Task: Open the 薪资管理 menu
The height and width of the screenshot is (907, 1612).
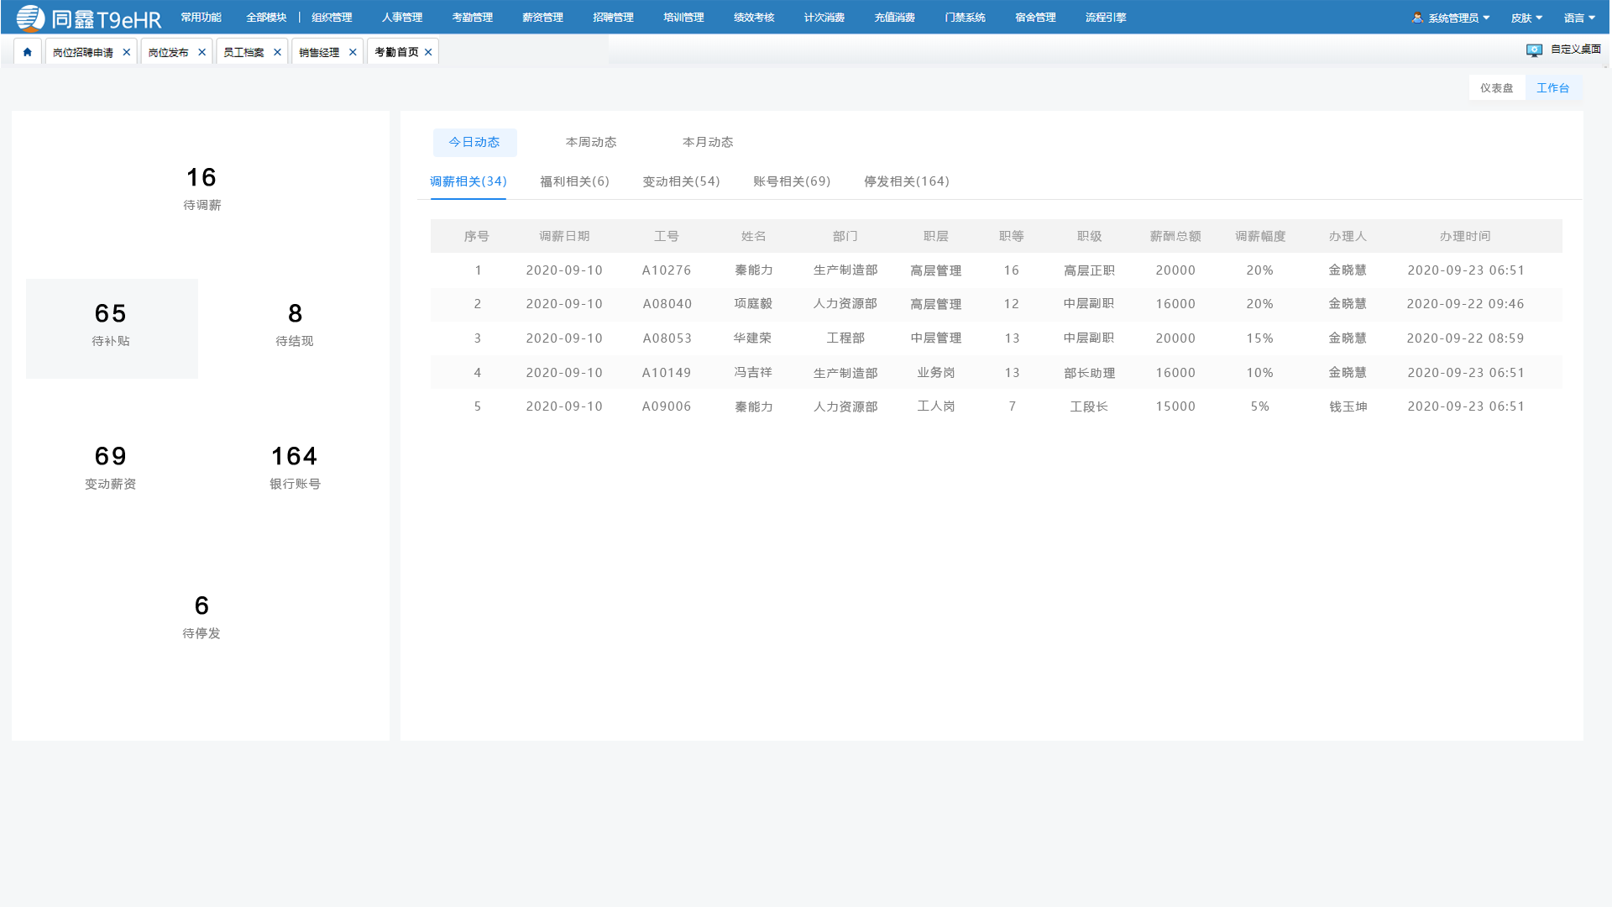Action: pos(542,17)
